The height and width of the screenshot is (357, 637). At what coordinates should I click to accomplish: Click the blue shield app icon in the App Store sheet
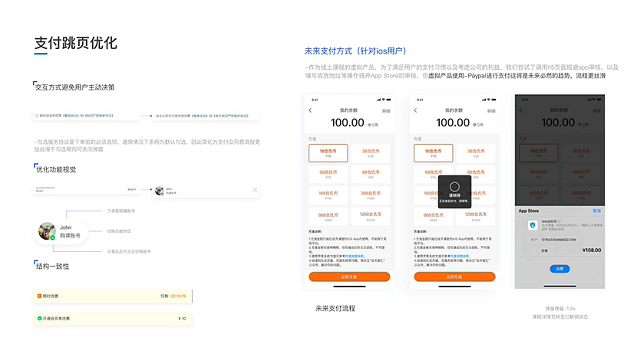[x=532, y=225]
